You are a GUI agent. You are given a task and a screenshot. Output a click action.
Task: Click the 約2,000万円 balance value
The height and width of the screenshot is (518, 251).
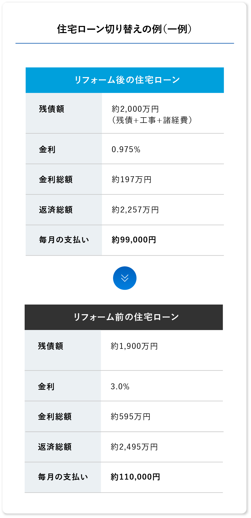point(135,109)
